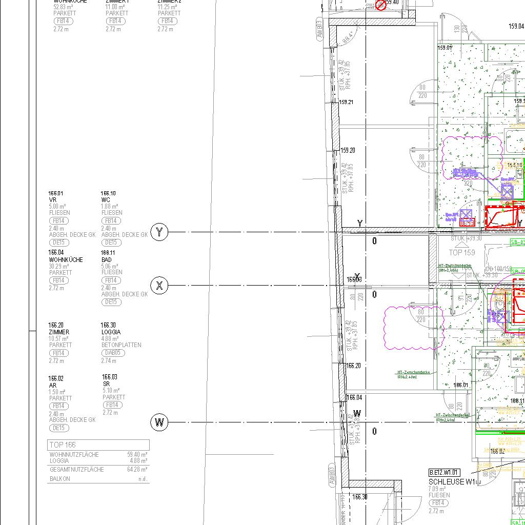Select the FB14 tag under WOHNKÜCHE 166.04
The width and height of the screenshot is (525, 525).
[59, 280]
